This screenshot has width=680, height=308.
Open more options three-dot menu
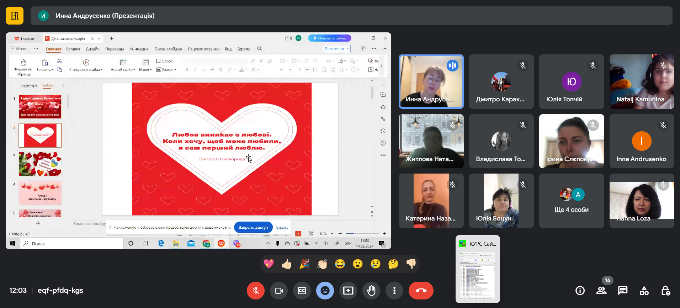tap(394, 291)
